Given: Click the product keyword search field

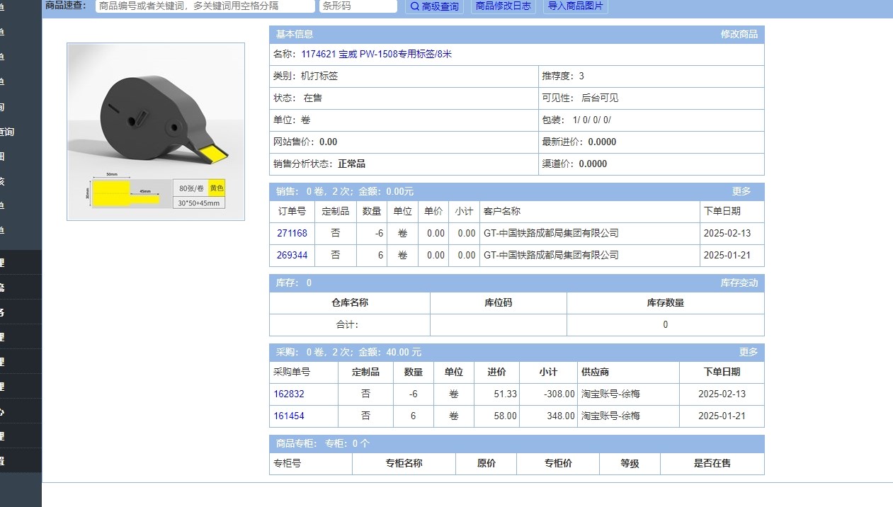Looking at the screenshot, I should click(205, 6).
